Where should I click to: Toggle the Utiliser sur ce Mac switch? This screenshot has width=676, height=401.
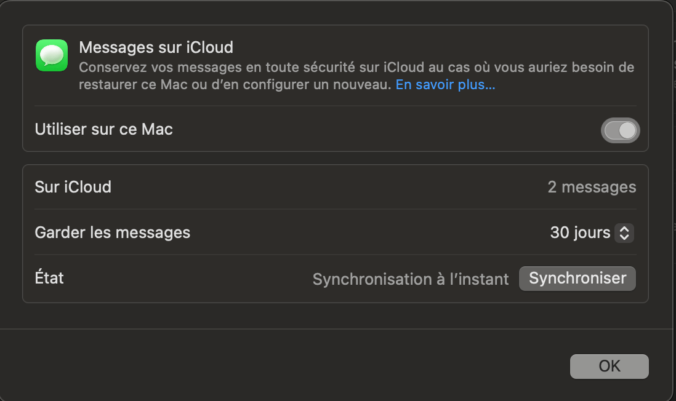tap(620, 130)
